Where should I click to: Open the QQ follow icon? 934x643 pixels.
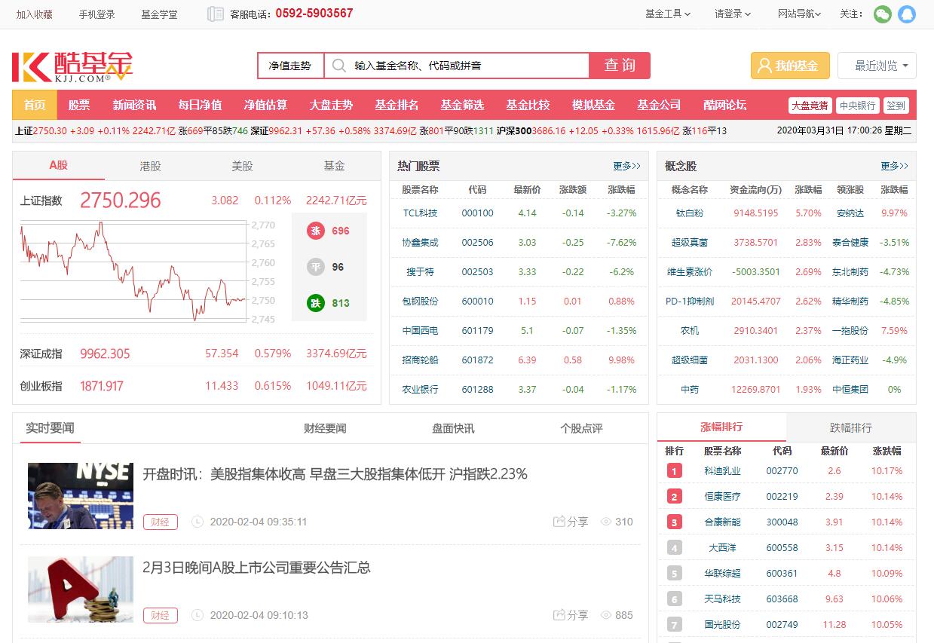coord(907,14)
